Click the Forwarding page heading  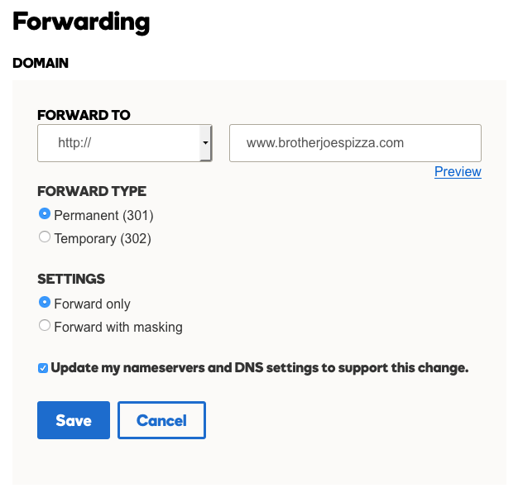pyautogui.click(x=81, y=22)
